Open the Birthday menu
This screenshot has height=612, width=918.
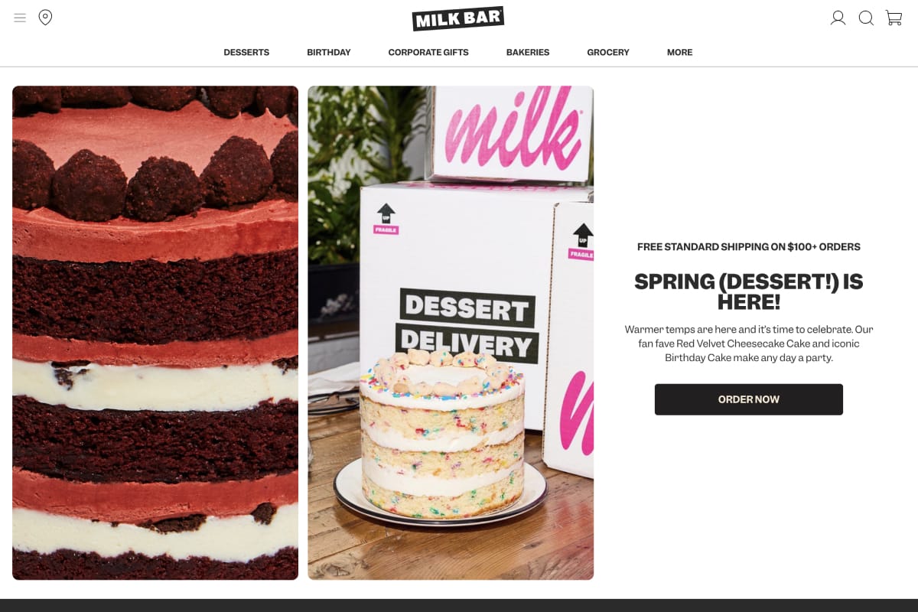[x=329, y=53]
